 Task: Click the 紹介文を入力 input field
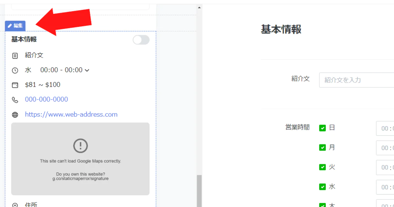pos(356,80)
